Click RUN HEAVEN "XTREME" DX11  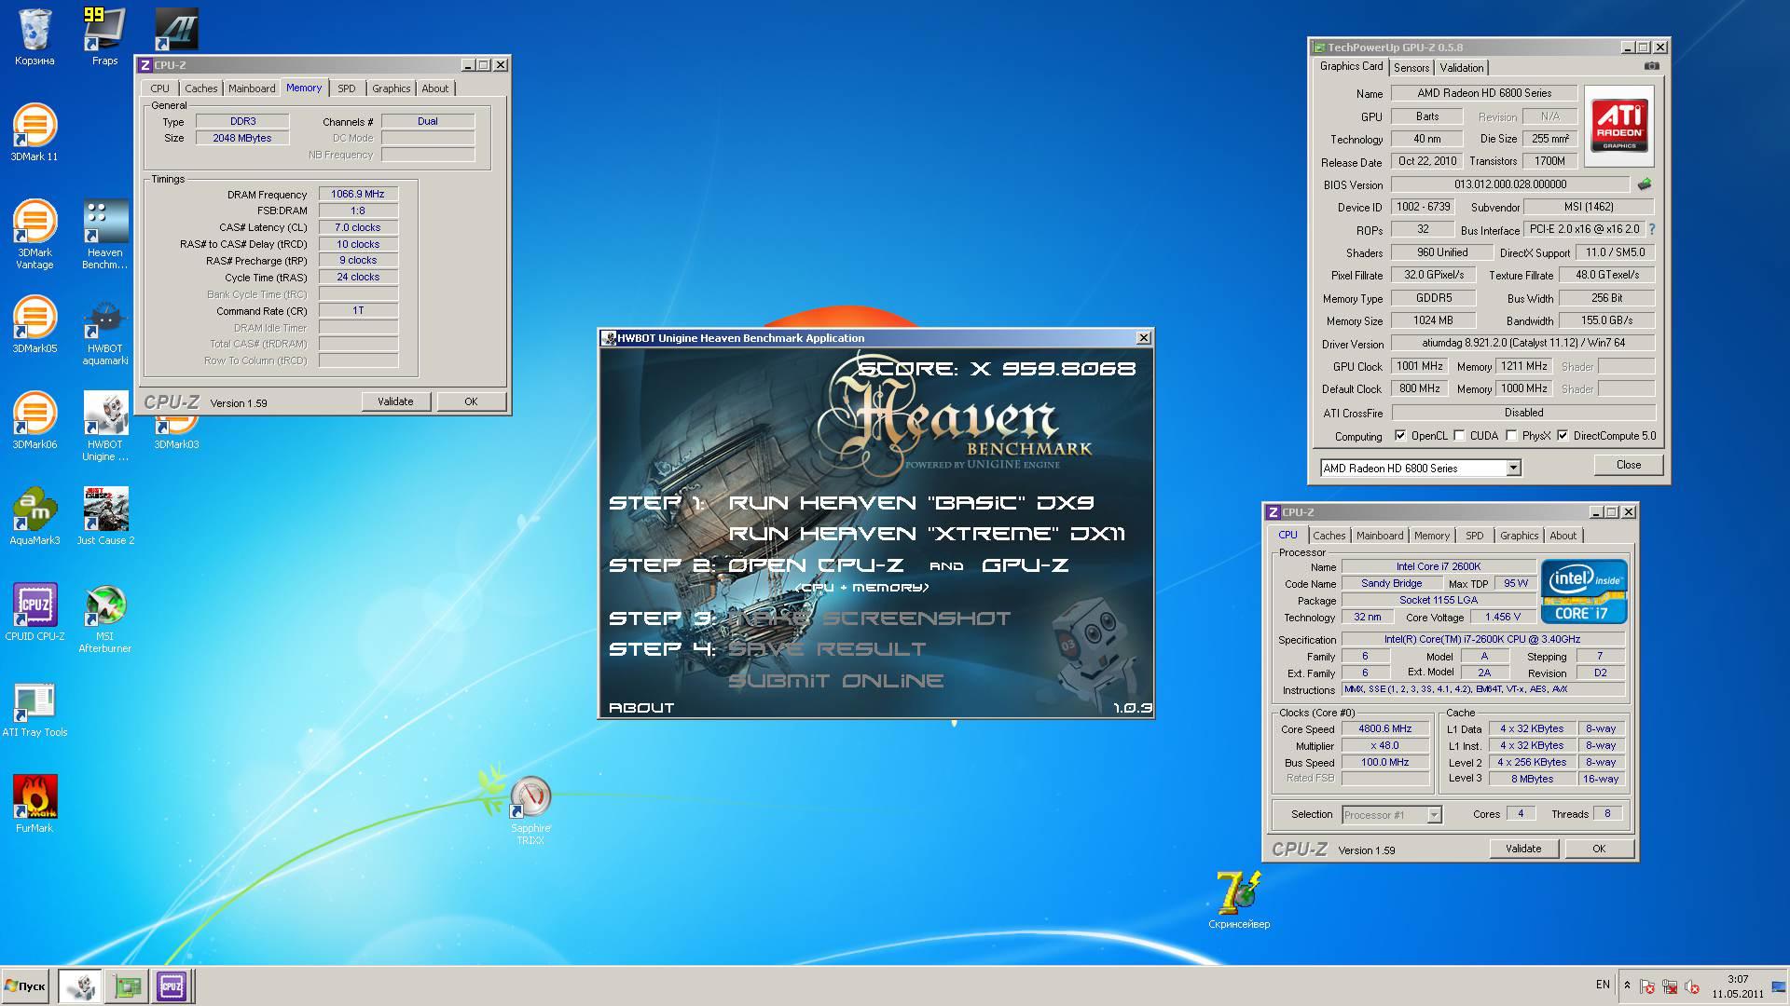click(927, 534)
